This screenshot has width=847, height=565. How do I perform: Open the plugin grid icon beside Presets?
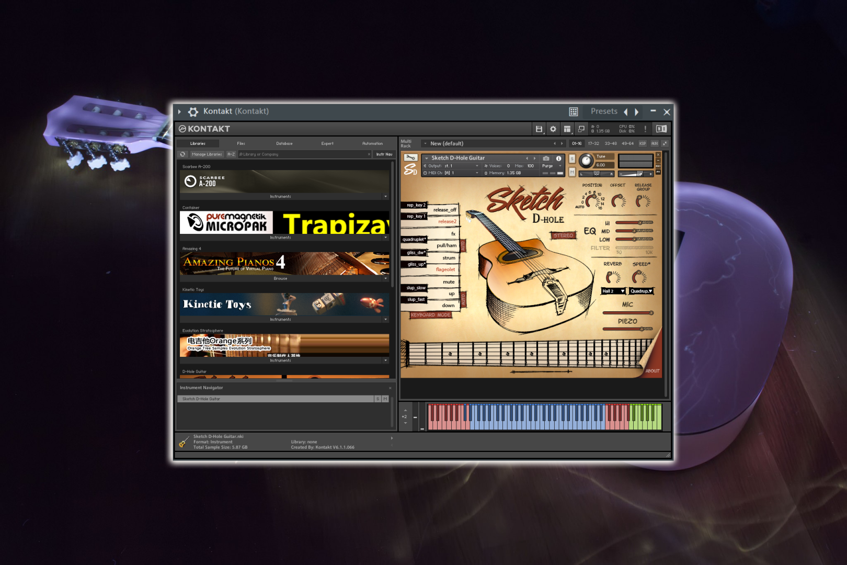pos(574,111)
